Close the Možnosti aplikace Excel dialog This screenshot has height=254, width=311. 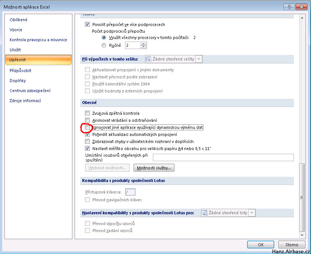point(301,7)
